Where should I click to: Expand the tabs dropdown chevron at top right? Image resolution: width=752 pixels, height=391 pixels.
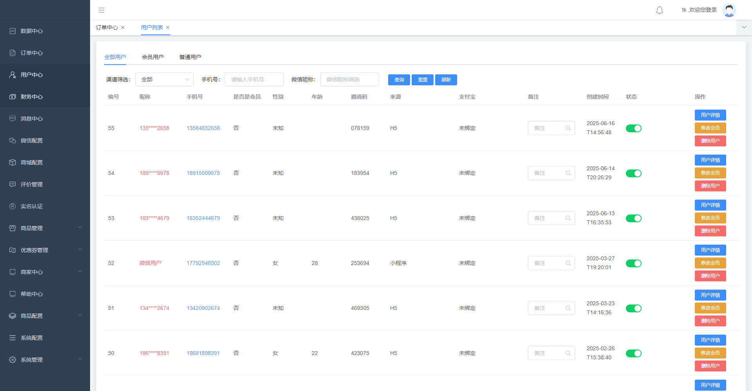(x=744, y=27)
